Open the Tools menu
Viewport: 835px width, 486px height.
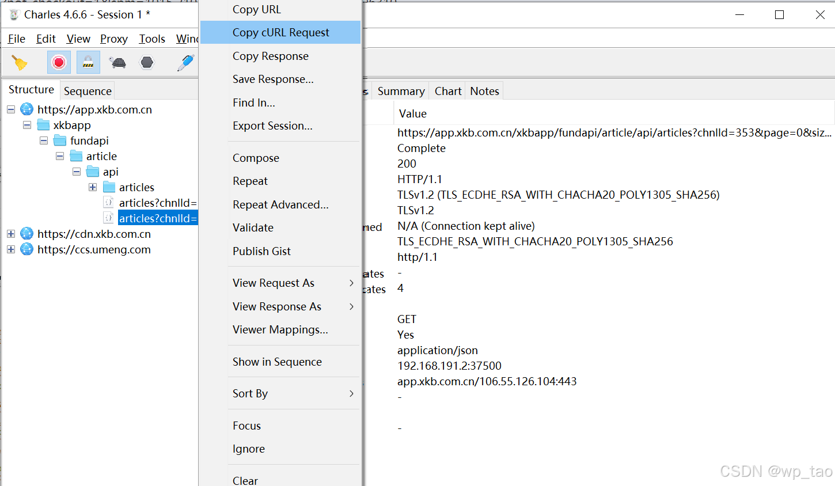click(x=152, y=39)
